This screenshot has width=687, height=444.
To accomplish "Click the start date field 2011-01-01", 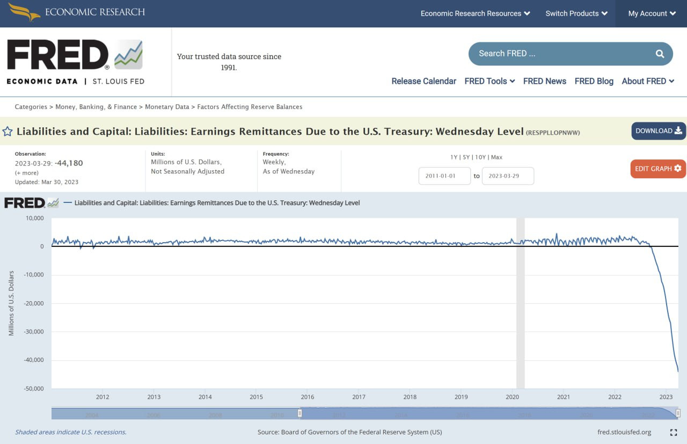I will tap(444, 176).
